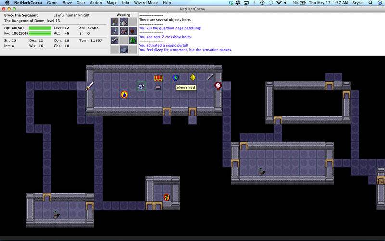Viewport: 385px width, 241px height.
Task: Click the small gray box below the chest
Action: click(158, 87)
